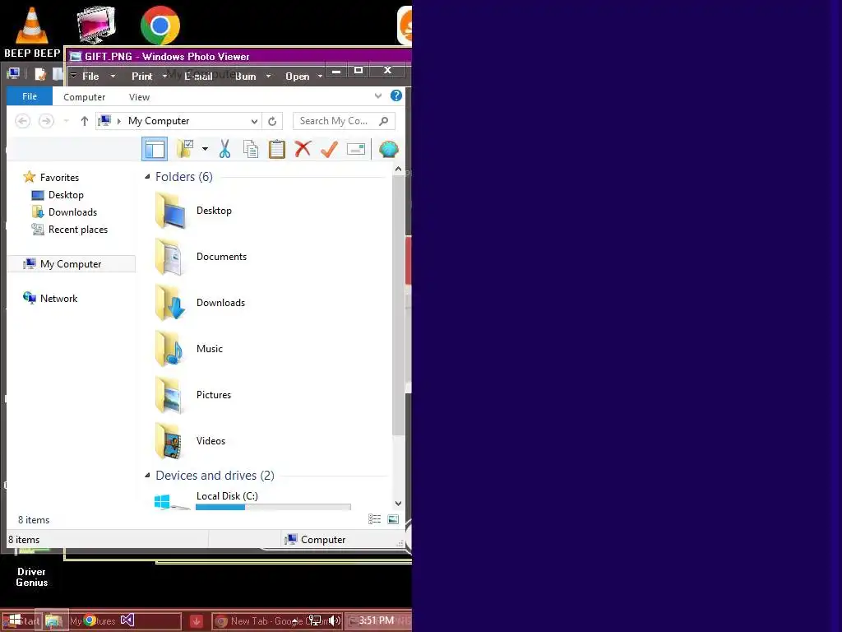Viewport: 842px width, 632px height.
Task: Go up one level with Up arrow
Action: click(x=85, y=121)
